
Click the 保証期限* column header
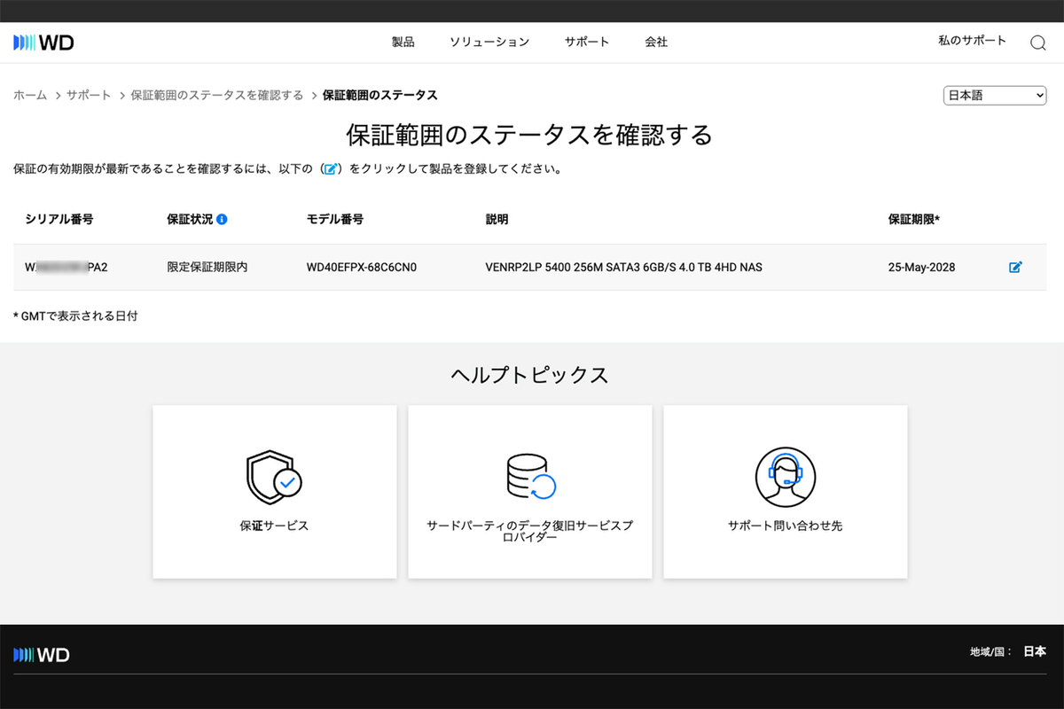[914, 219]
